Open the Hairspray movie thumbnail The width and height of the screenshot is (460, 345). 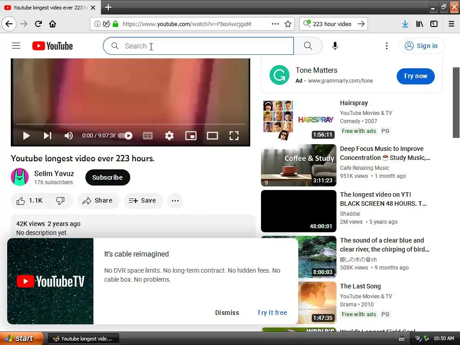[x=299, y=119]
